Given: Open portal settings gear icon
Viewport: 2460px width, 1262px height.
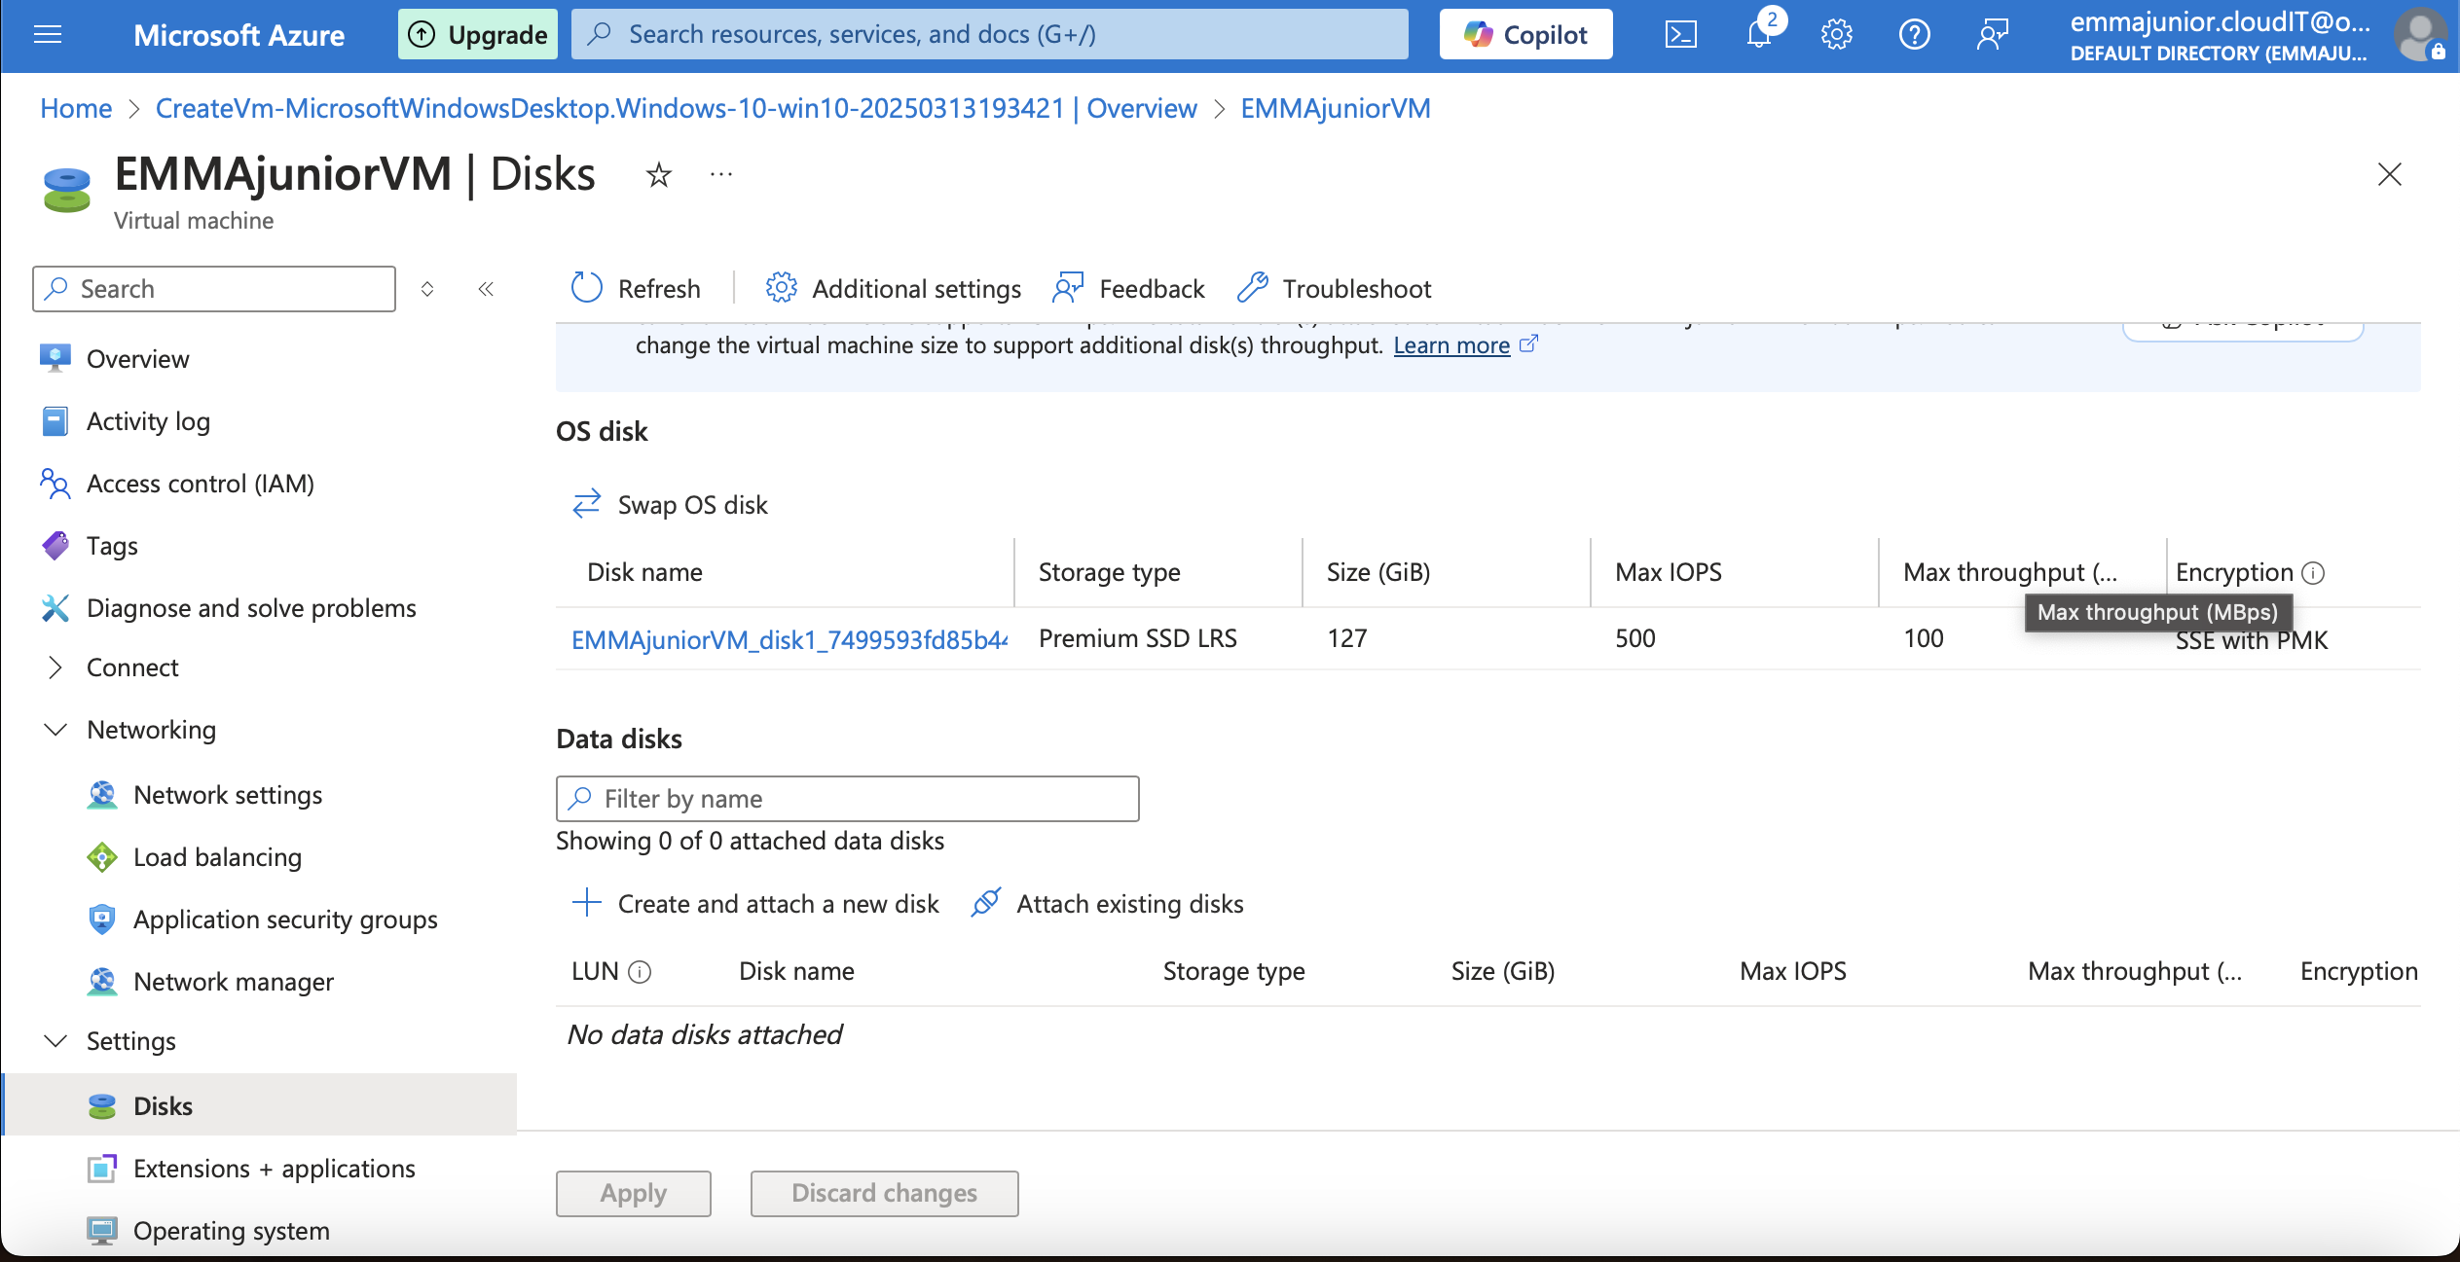Looking at the screenshot, I should coord(1836,35).
